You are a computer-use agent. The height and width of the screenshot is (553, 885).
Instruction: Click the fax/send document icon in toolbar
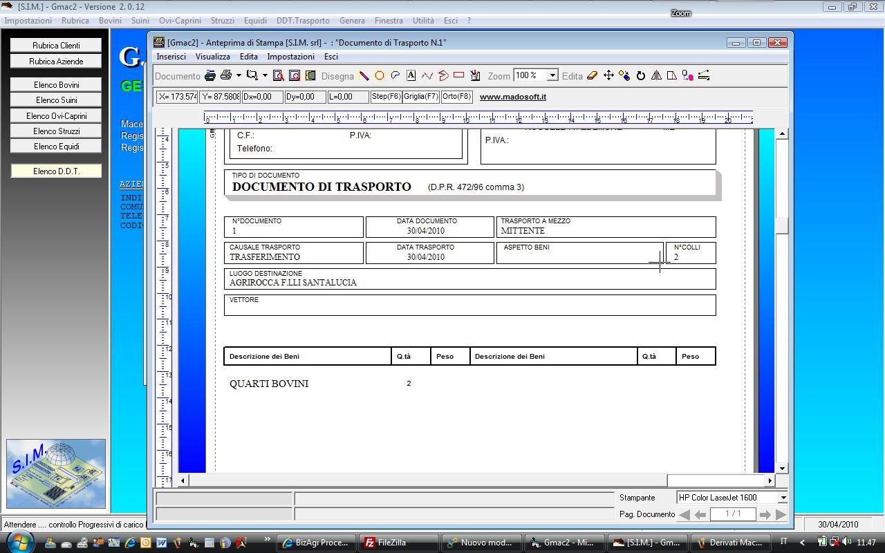(210, 75)
